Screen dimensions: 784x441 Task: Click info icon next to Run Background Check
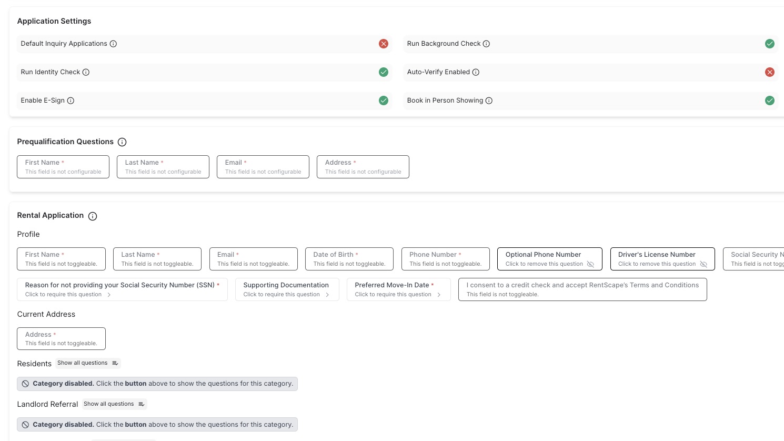pyautogui.click(x=486, y=44)
